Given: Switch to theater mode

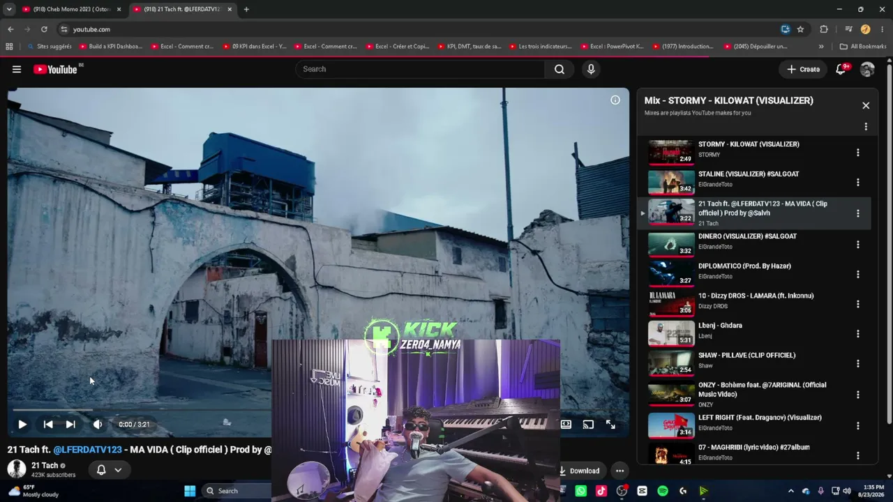Looking at the screenshot, I should (566, 424).
